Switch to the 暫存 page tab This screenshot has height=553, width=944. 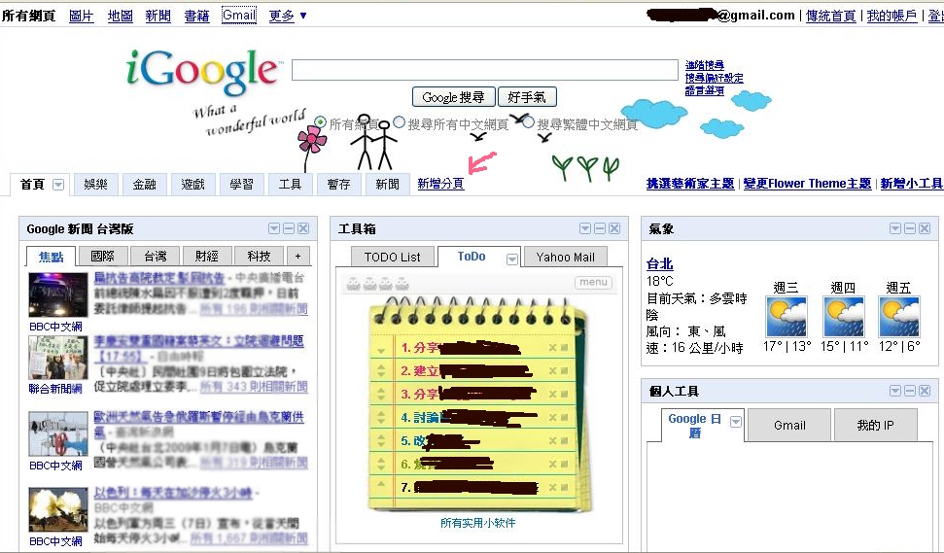click(x=339, y=184)
